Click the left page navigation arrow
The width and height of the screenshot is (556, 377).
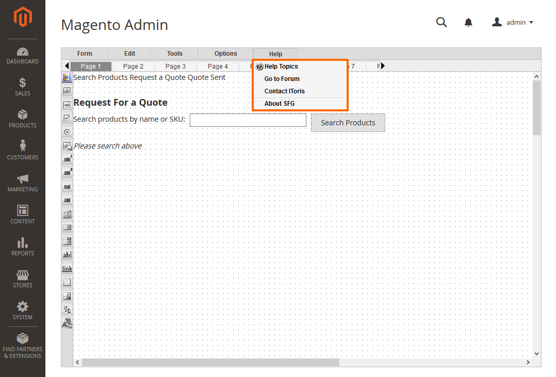pos(67,66)
